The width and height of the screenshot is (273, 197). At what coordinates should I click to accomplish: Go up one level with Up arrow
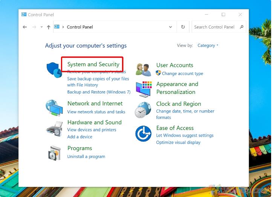pos(49,27)
